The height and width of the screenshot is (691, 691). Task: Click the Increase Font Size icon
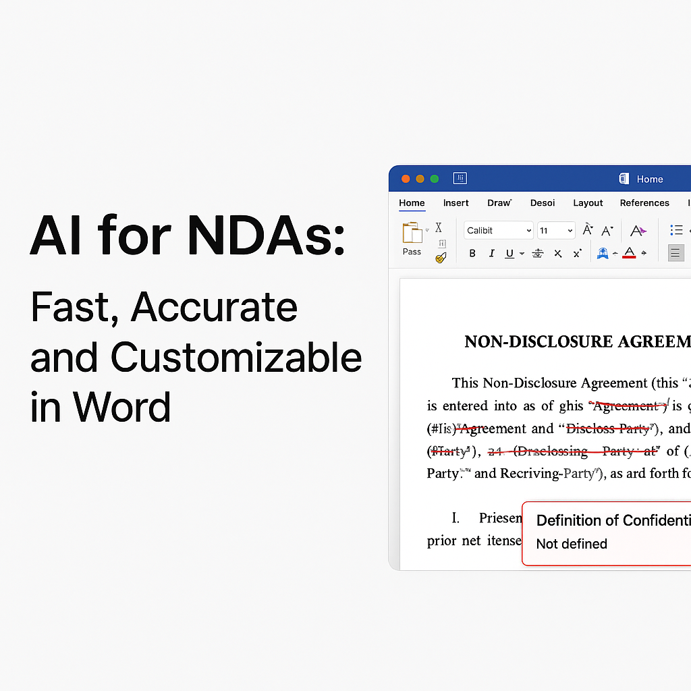[x=588, y=229]
